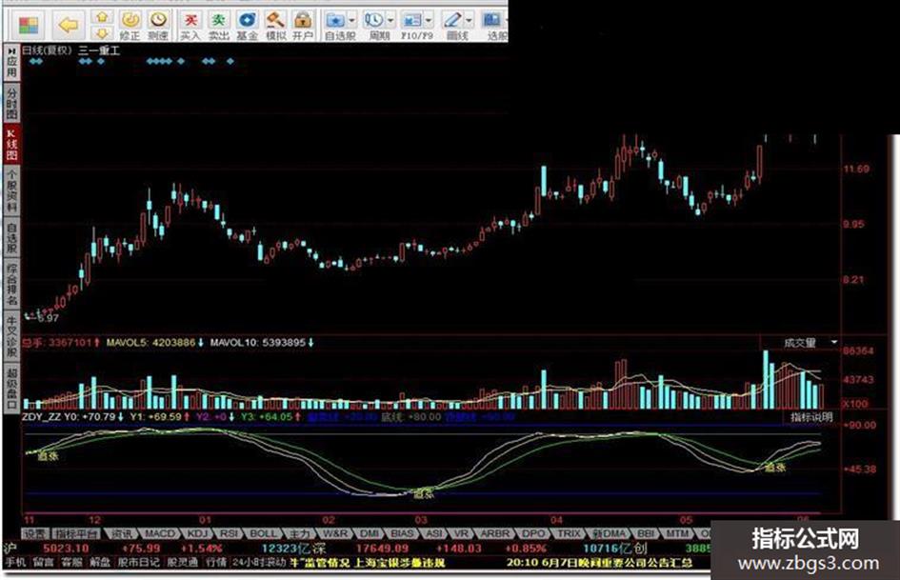900x580 pixels.
Task: Switch to the DMI indicator tab
Action: pos(370,534)
